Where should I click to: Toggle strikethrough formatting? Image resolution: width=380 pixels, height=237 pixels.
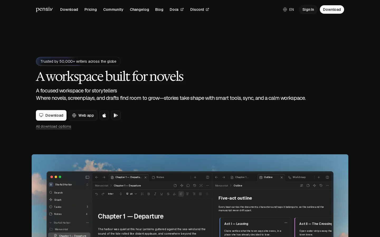pos(168,194)
